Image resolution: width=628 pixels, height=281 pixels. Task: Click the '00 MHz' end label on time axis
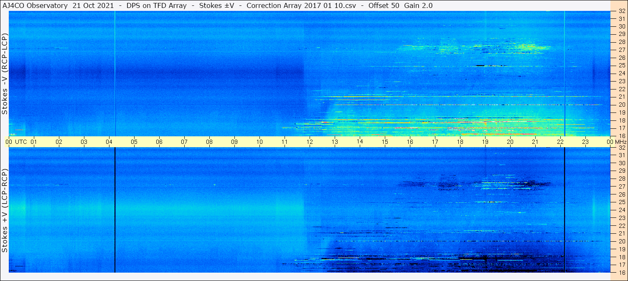click(x=617, y=142)
